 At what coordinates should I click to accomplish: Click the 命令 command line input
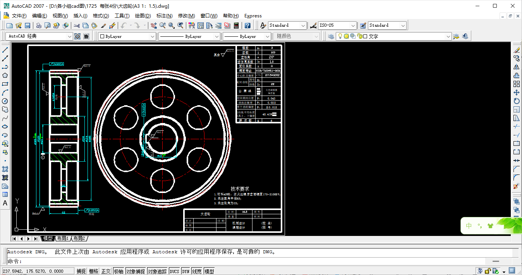[x=232, y=261]
